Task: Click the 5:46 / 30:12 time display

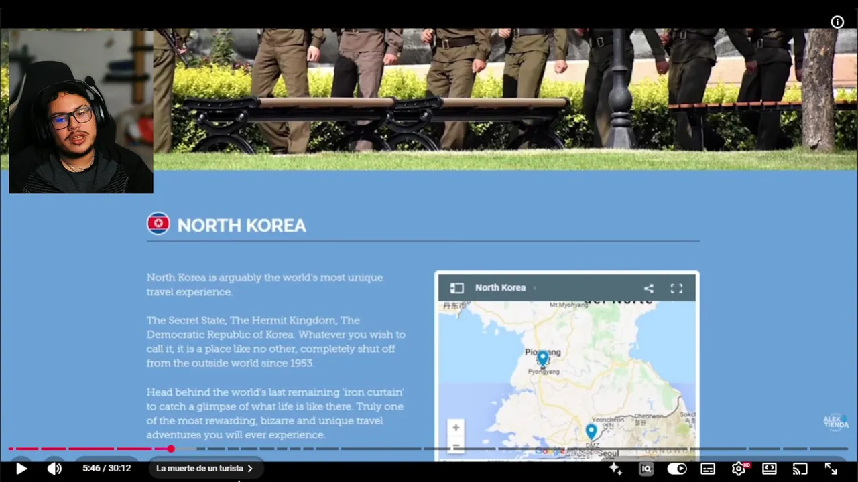Action: (107, 469)
